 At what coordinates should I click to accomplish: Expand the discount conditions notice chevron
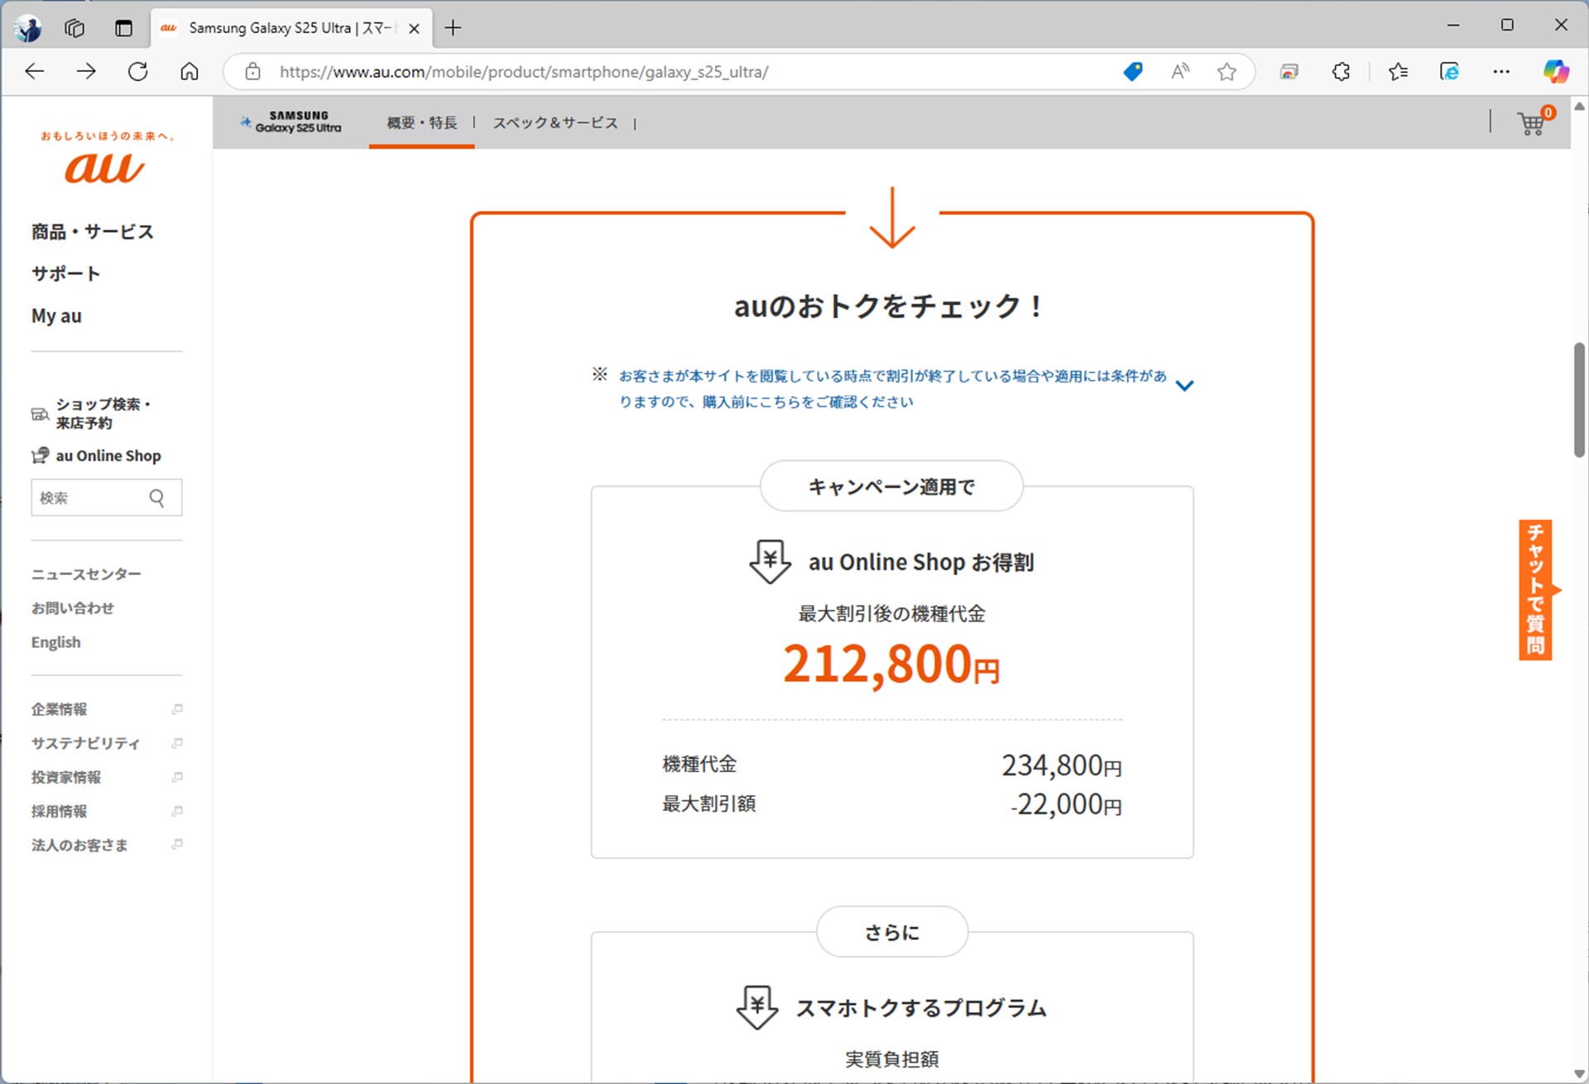pyautogui.click(x=1184, y=386)
